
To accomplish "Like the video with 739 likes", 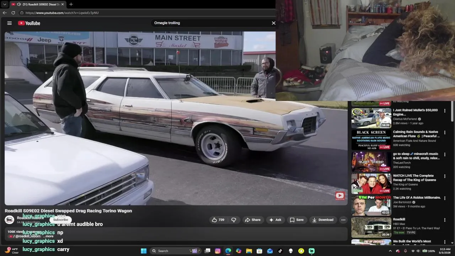I will pyautogui.click(x=218, y=220).
